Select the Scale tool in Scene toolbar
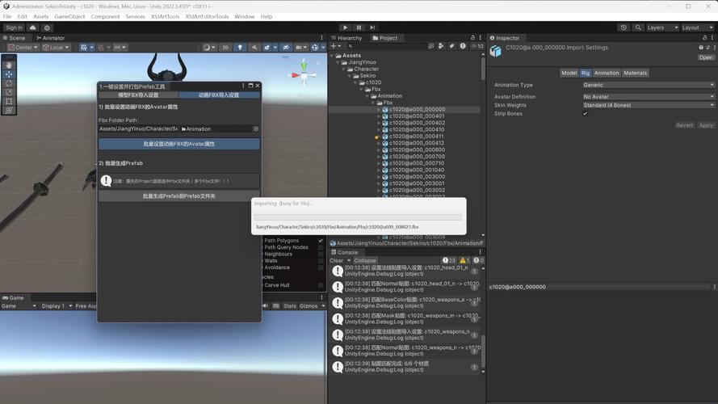 pos(9,92)
